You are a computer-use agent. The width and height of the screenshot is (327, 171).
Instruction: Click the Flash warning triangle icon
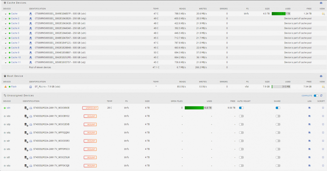coord(6,87)
